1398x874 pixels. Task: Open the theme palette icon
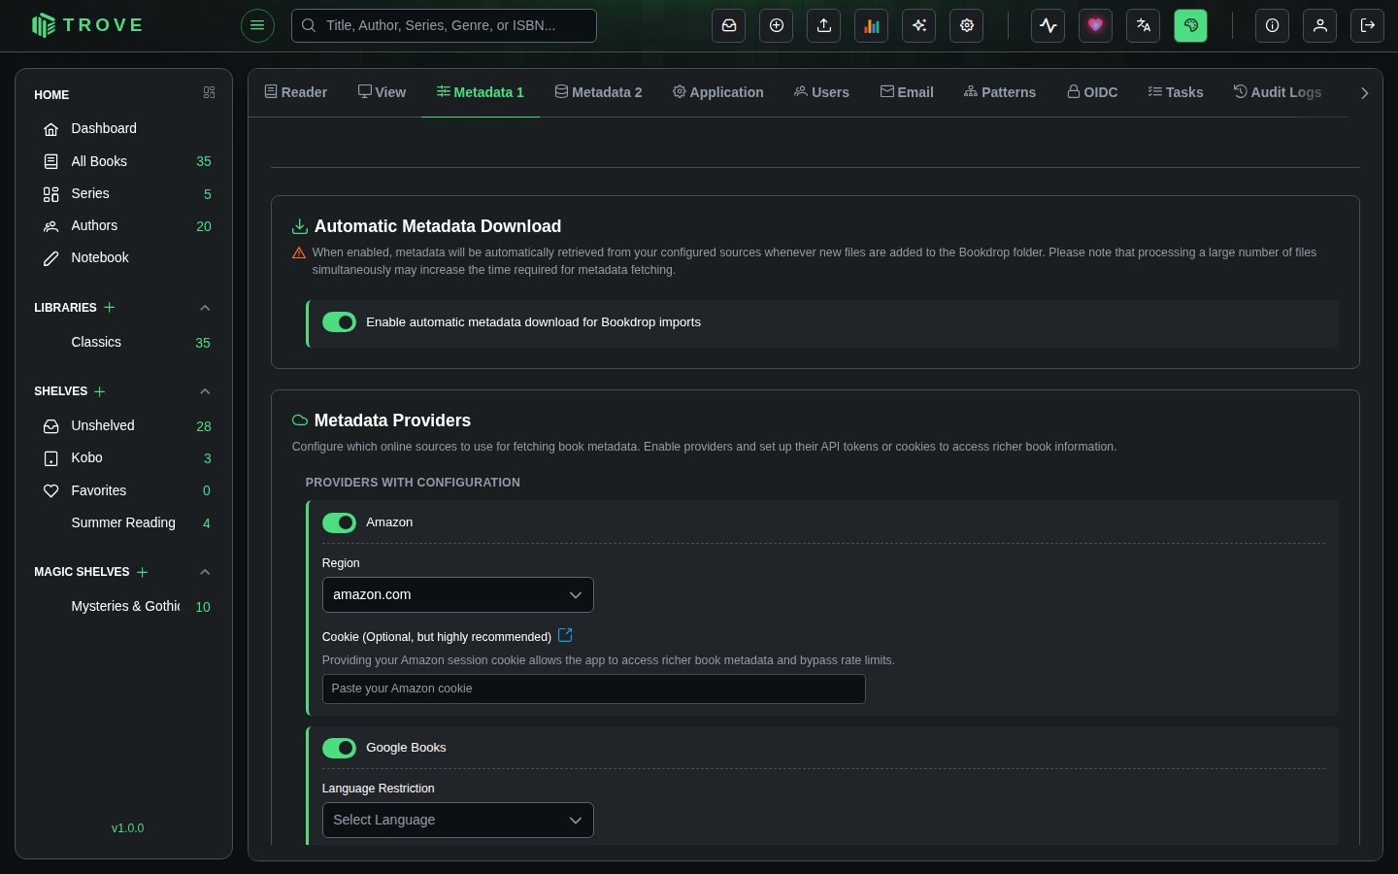coord(1191,26)
